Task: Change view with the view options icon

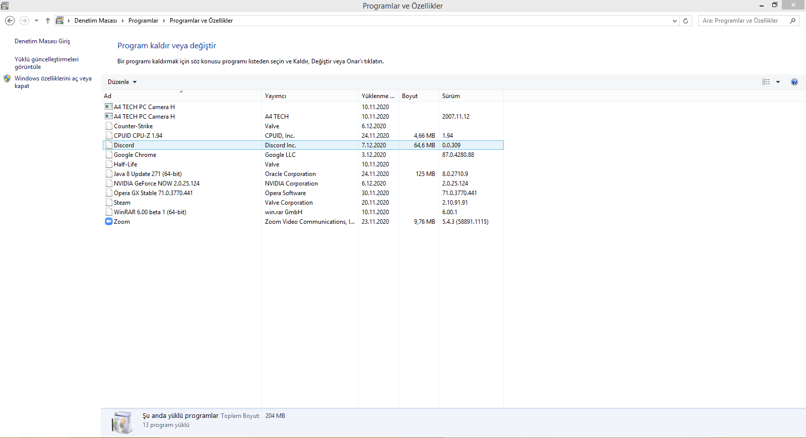Action: [766, 82]
